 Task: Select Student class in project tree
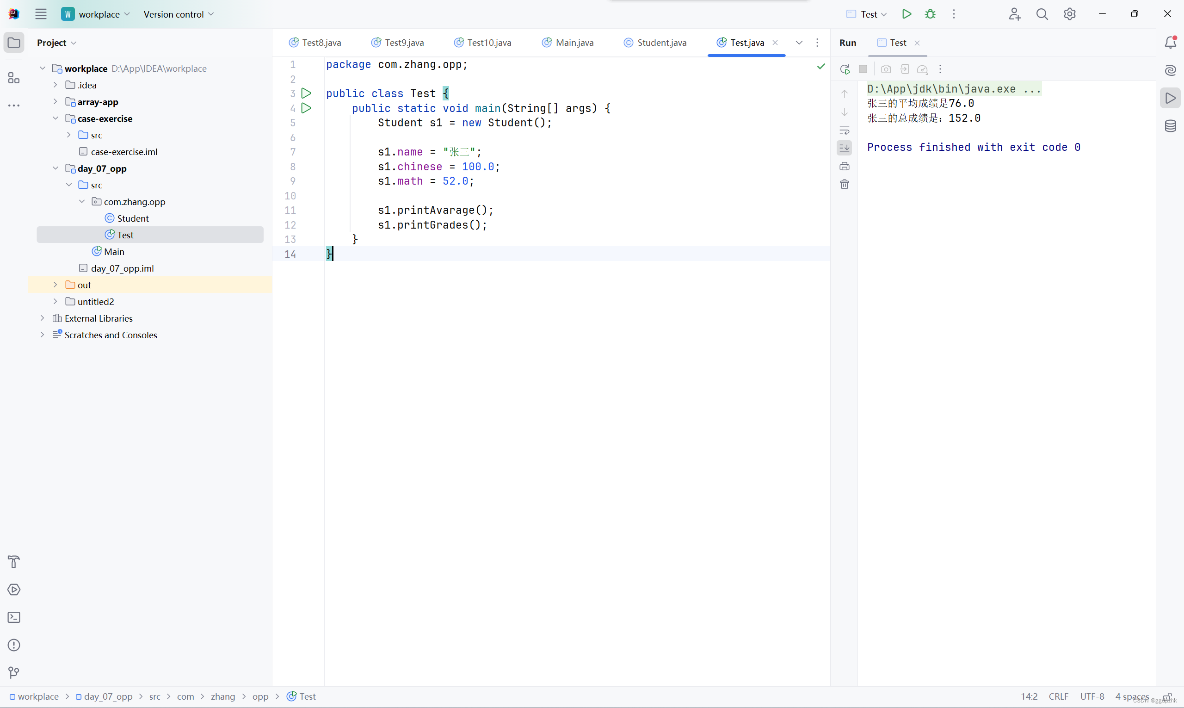coord(127,218)
